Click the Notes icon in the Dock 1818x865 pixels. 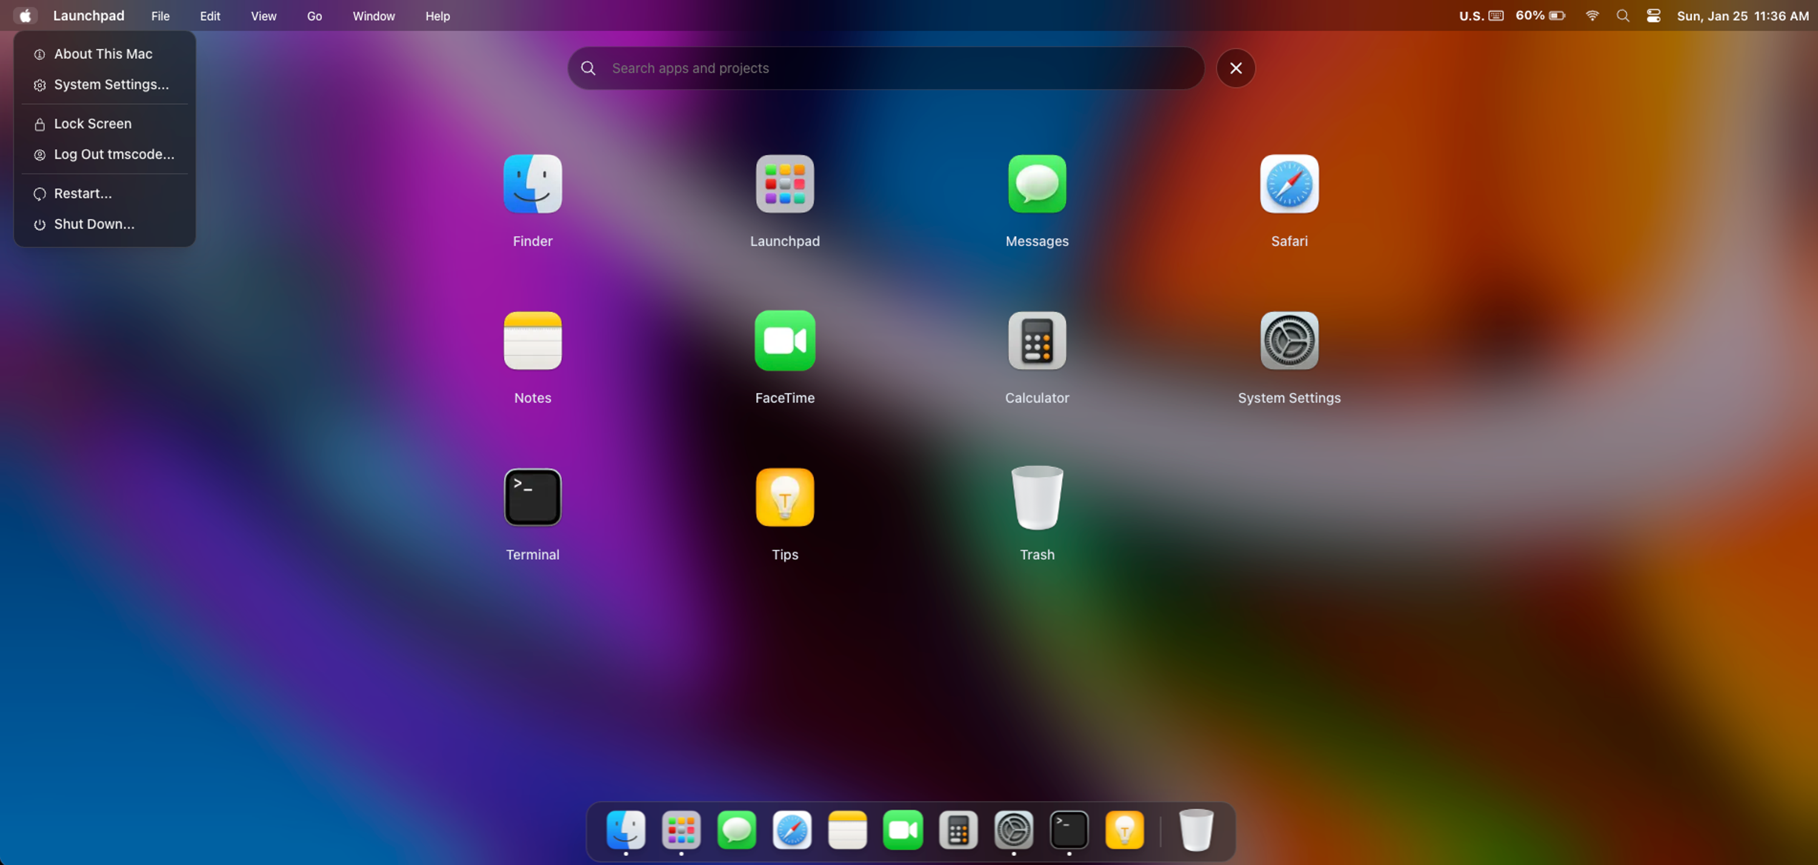pos(847,829)
